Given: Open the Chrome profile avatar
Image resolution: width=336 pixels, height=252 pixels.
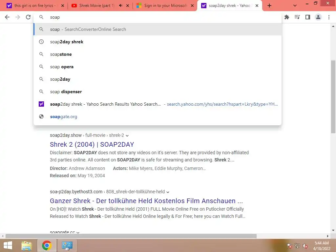Looking at the screenshot, I should [x=318, y=17].
